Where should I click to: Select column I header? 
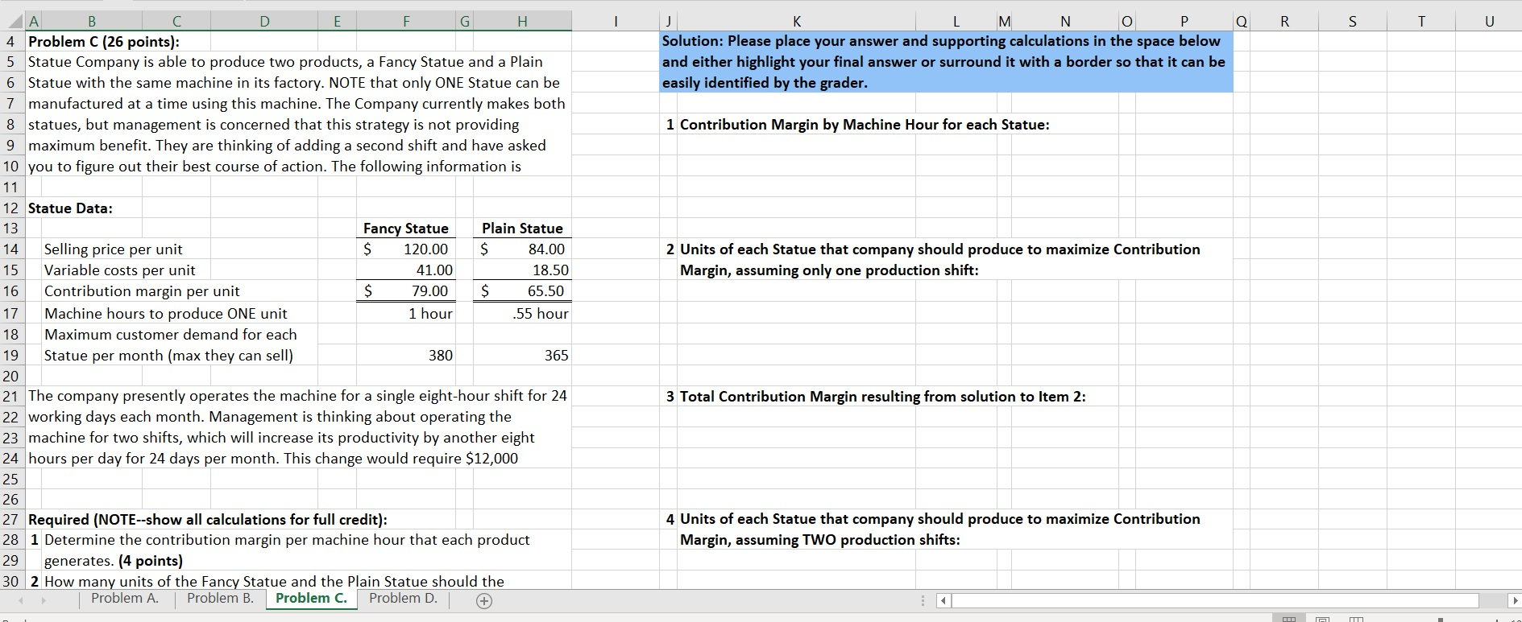click(x=616, y=23)
